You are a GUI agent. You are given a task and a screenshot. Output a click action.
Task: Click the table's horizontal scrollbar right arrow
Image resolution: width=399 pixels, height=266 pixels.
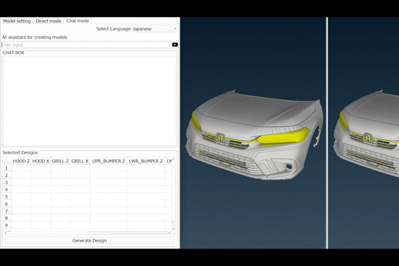point(170,233)
